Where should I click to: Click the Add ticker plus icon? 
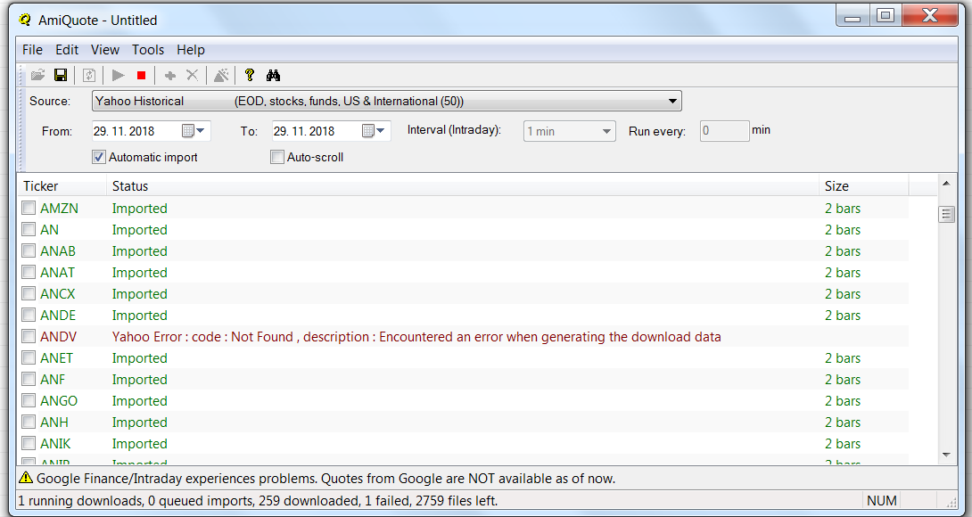pyautogui.click(x=169, y=76)
